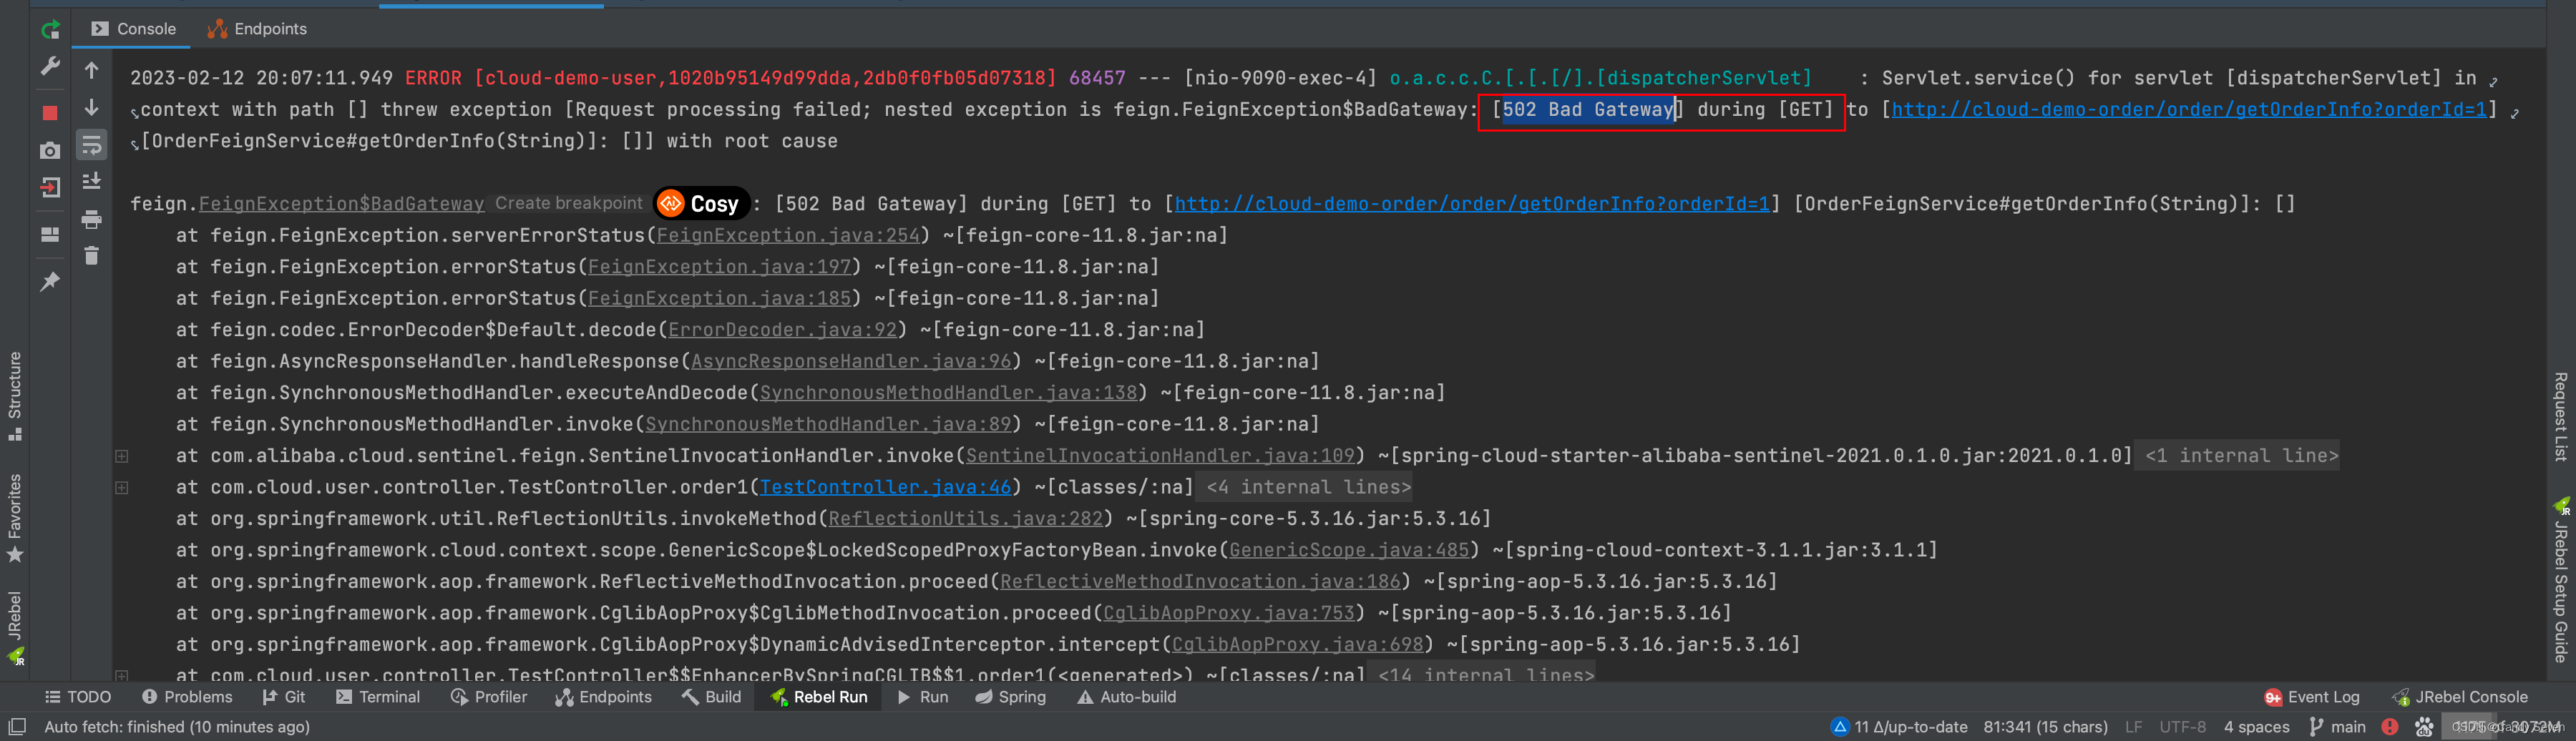
Task: Open the Event Log panel
Action: point(2311,697)
